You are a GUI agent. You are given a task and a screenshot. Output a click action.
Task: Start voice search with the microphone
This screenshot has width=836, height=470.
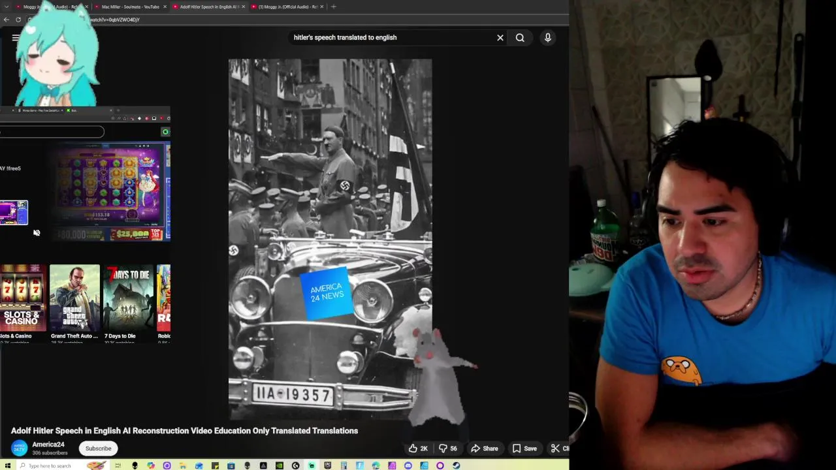[x=548, y=37]
